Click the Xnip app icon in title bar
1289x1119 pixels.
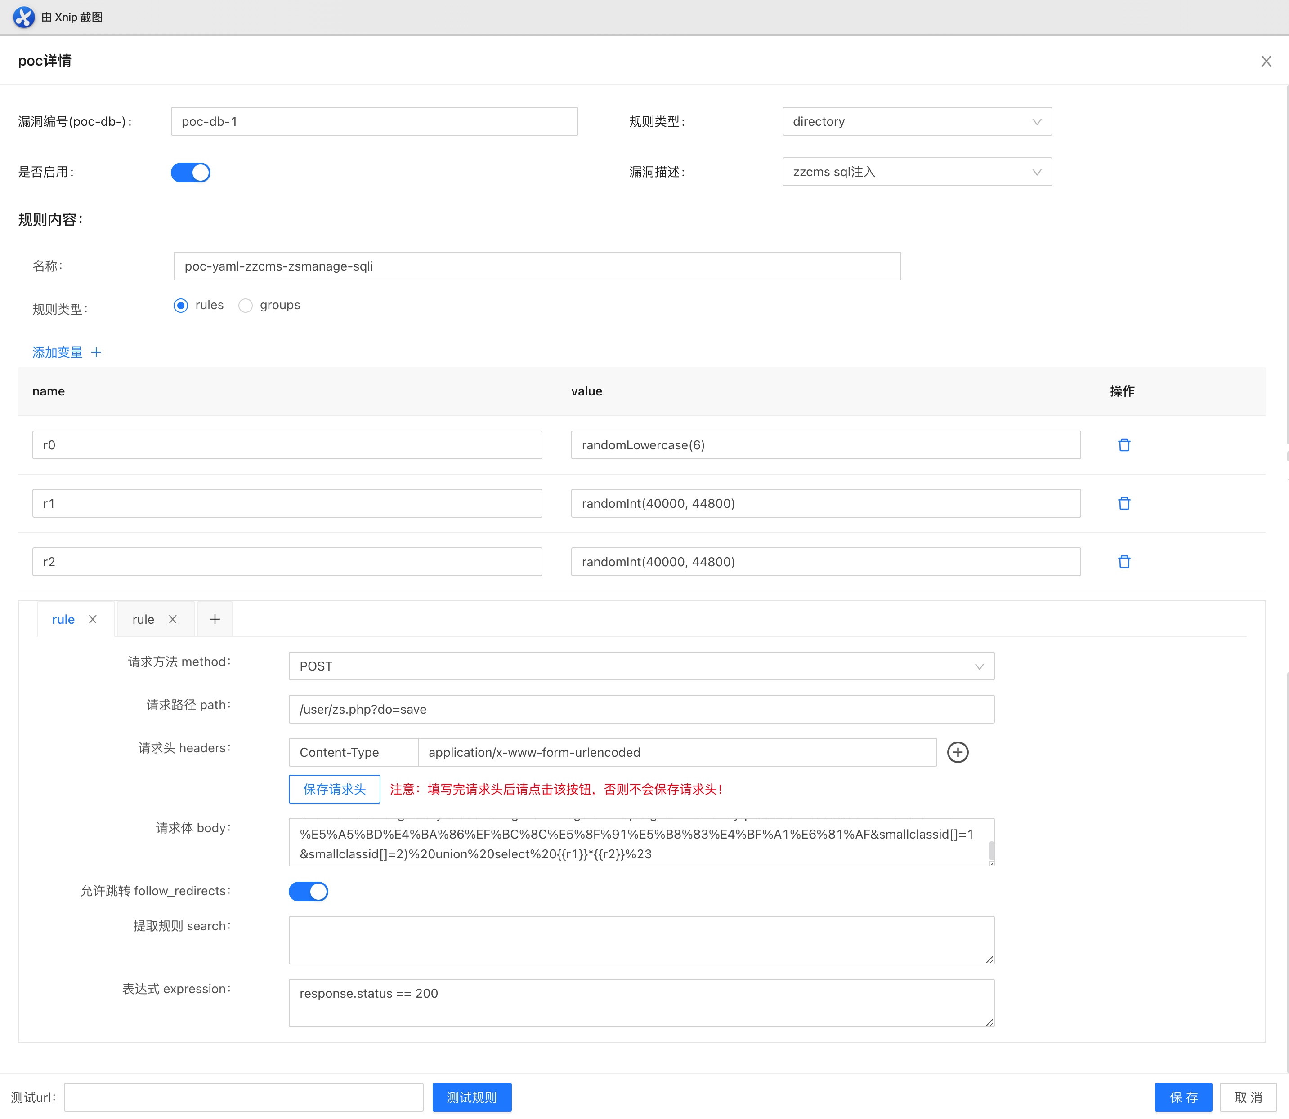coord(24,17)
